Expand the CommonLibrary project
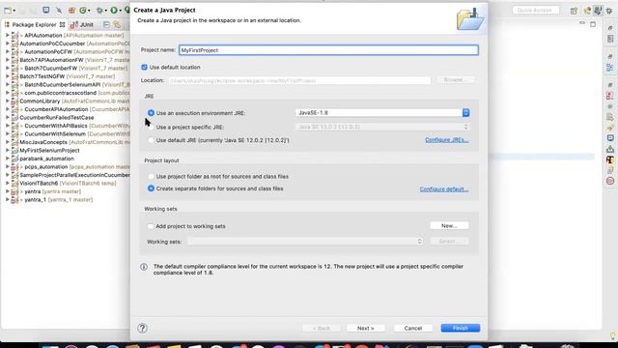This screenshot has width=618, height=348. (x=7, y=101)
